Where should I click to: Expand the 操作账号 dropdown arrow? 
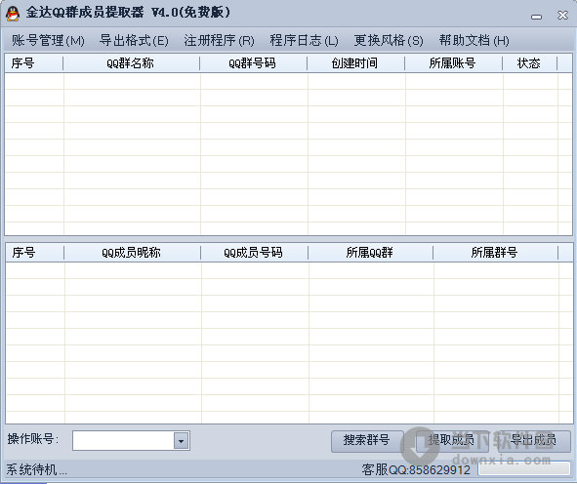(181, 441)
